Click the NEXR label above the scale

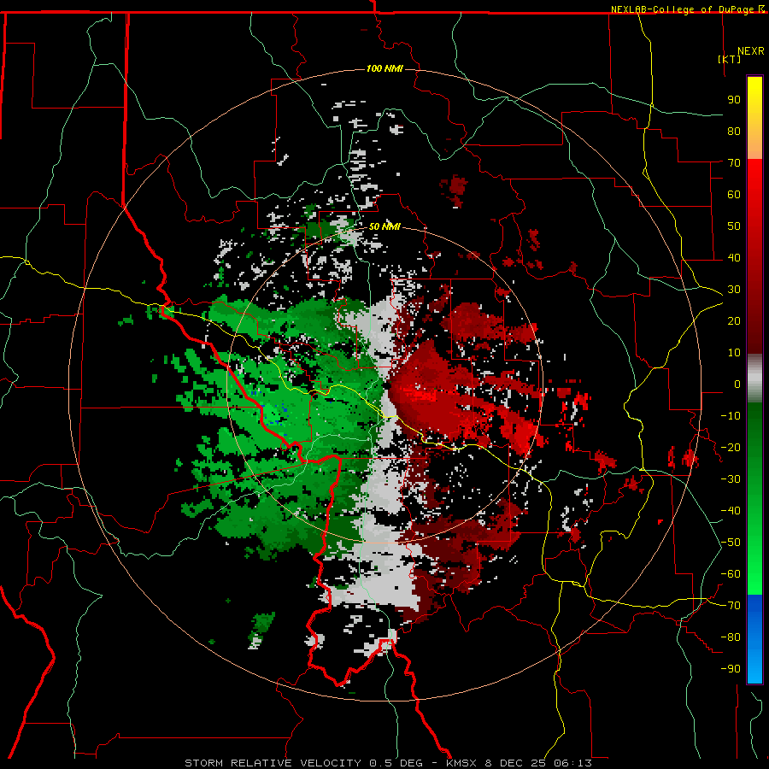[751, 51]
